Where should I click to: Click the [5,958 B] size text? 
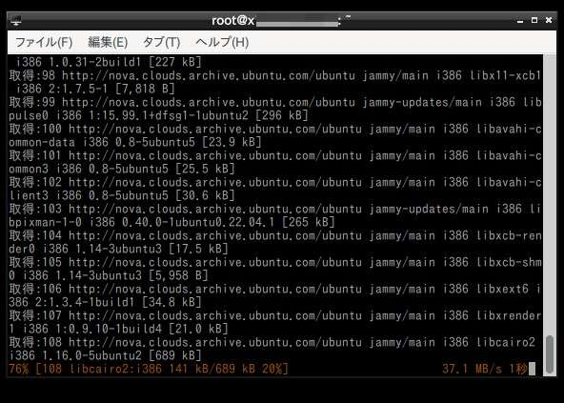[x=178, y=275]
